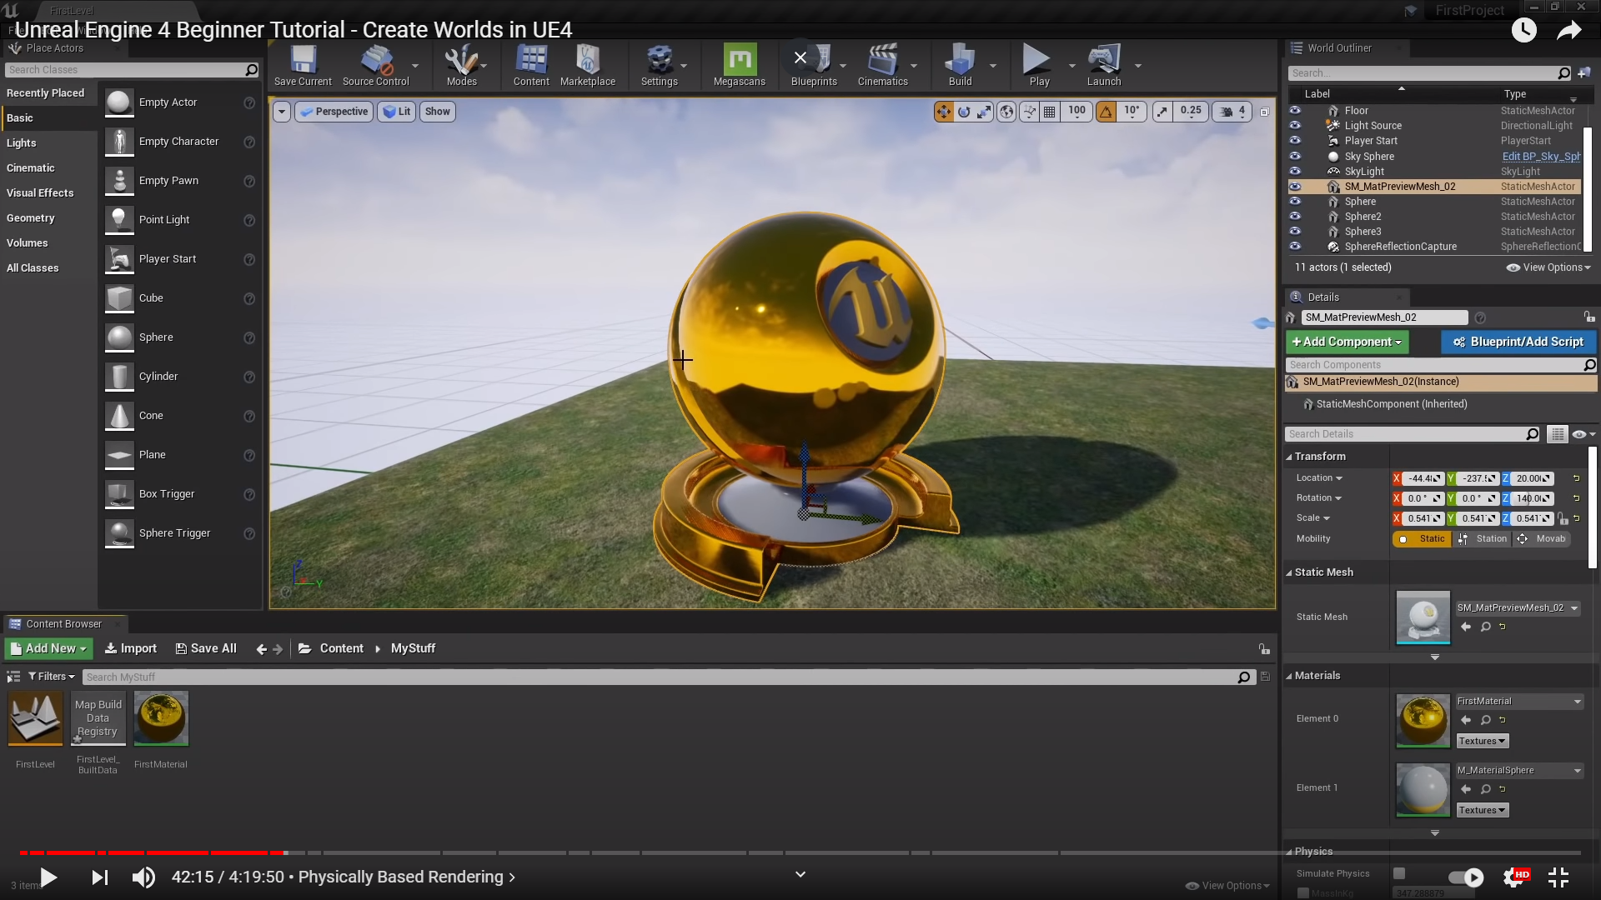Click the Import button in Content Browser
The width and height of the screenshot is (1601, 900).
[x=131, y=648]
